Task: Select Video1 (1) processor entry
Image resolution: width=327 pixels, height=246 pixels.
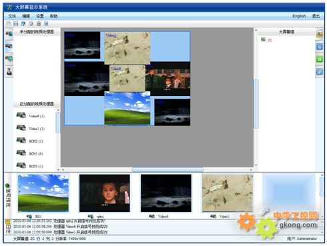Action: coord(31,128)
